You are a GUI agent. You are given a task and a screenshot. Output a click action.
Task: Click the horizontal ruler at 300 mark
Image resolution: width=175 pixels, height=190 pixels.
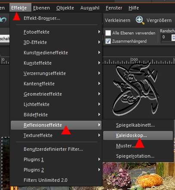pyautogui.click(x=135, y=61)
